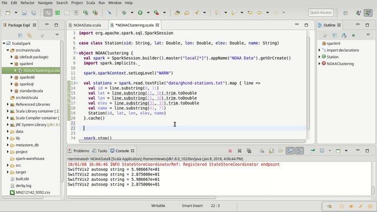Select the spark-warehouse folder
The height and width of the screenshot is (212, 377).
coord(30,158)
